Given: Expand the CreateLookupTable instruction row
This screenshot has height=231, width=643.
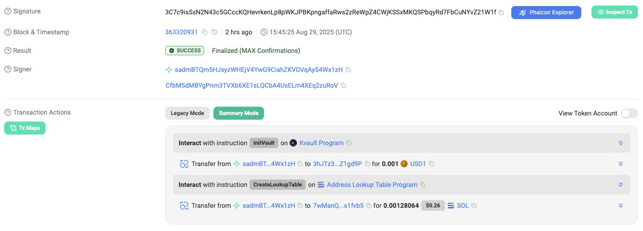Looking at the screenshot, I should [x=621, y=185].
